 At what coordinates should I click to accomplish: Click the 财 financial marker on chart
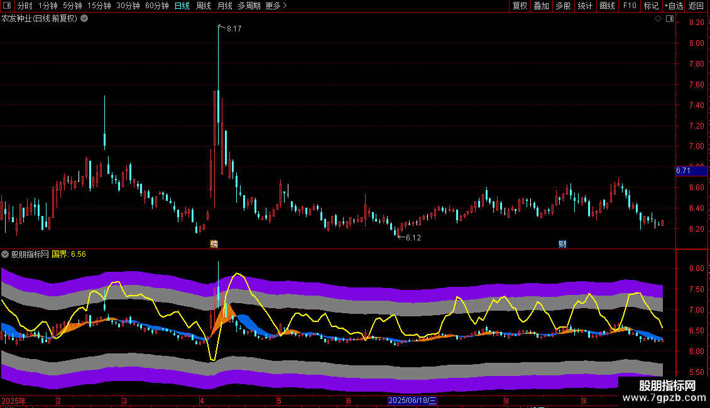[562, 244]
